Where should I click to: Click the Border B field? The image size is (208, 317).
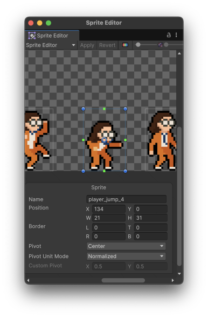tap(150, 237)
